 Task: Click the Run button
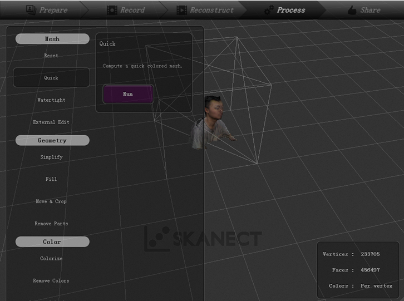coord(128,94)
